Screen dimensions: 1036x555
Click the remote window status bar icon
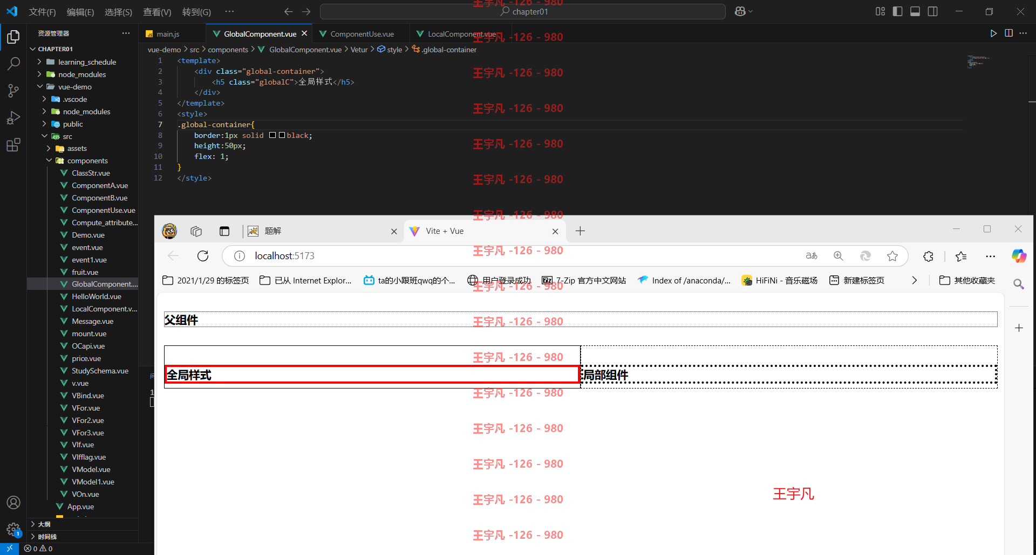click(x=9, y=549)
